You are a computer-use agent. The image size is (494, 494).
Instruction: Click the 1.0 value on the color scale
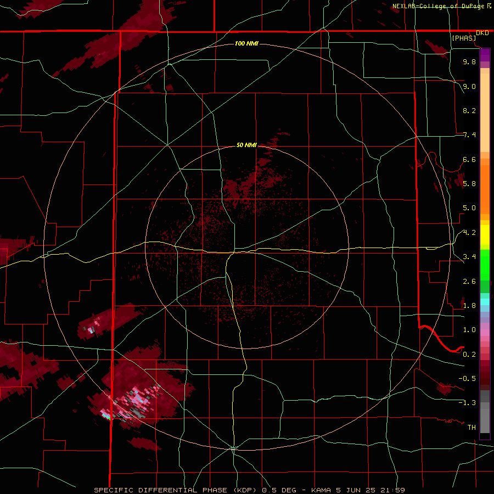coord(469,330)
